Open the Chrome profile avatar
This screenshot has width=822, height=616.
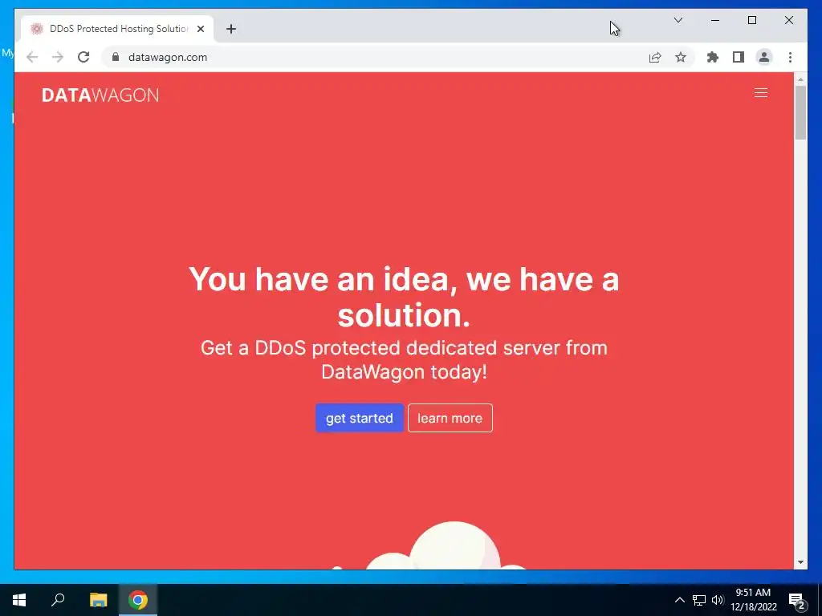[x=764, y=57]
